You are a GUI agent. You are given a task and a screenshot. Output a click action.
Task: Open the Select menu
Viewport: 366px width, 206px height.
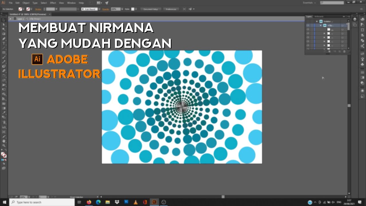click(x=43, y=3)
